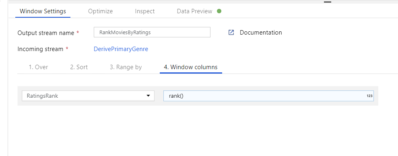The width and height of the screenshot is (398, 156).
Task: Select the 3. Range by step tab
Action: tap(126, 67)
